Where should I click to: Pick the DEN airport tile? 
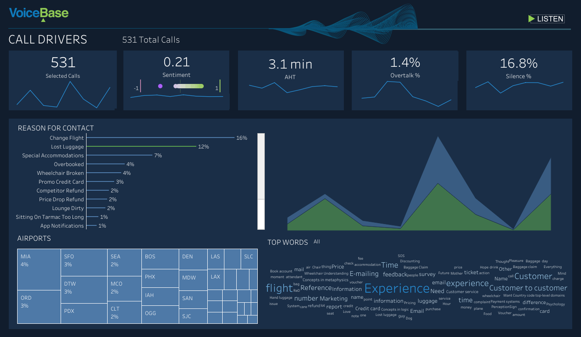[x=193, y=259]
